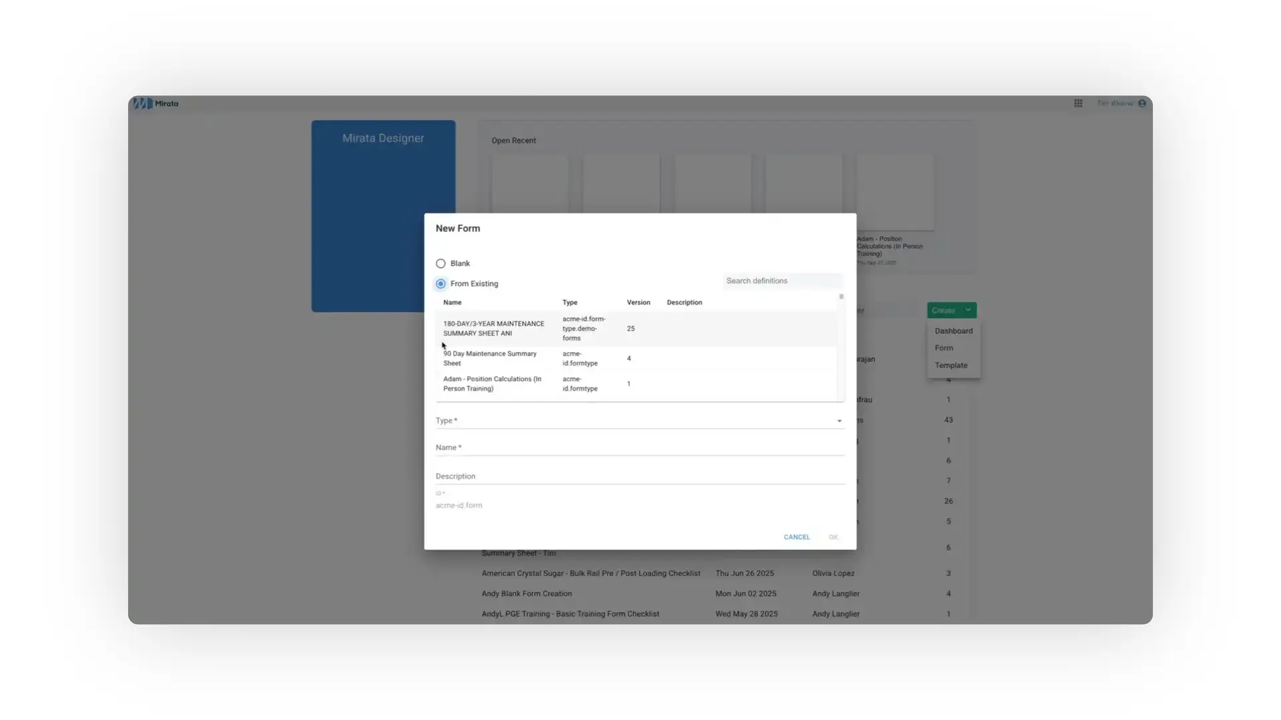
Task: Open the Type dropdown in New Form dialog
Action: 839,421
